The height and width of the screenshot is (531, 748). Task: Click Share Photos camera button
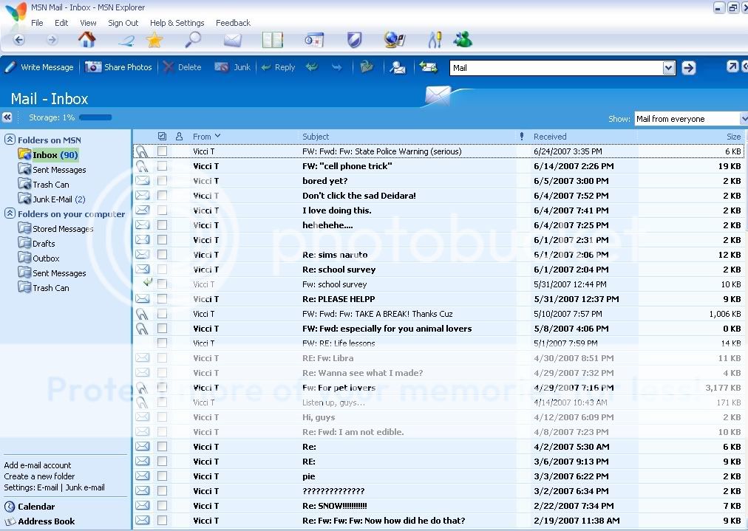tap(119, 67)
